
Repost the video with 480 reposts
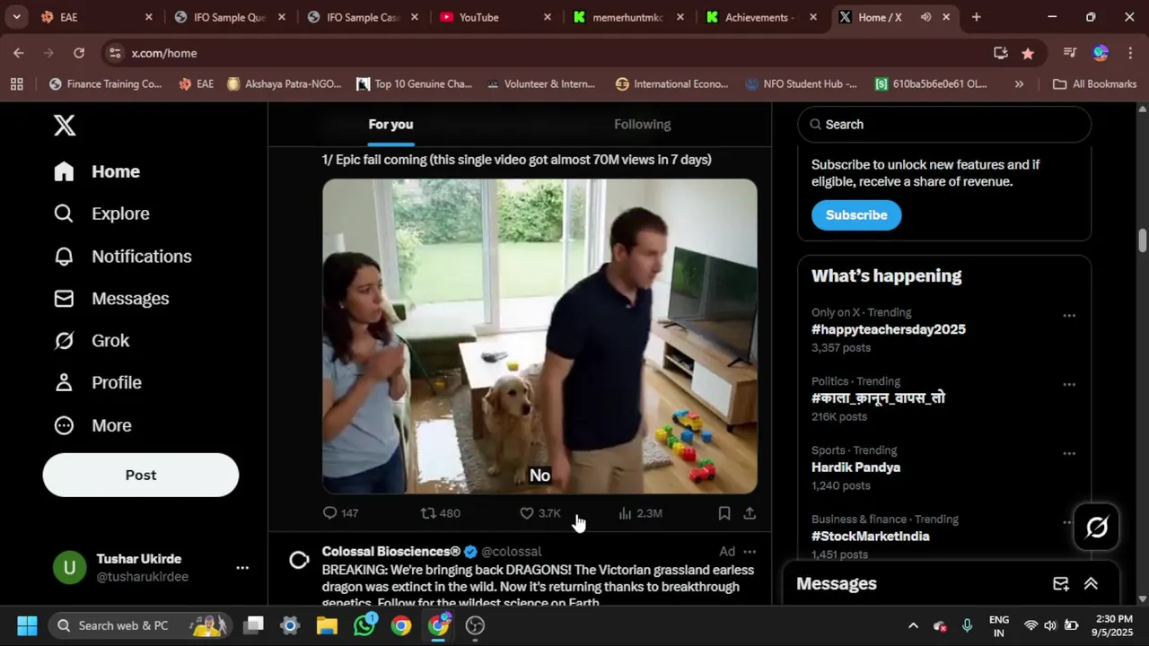tap(441, 513)
